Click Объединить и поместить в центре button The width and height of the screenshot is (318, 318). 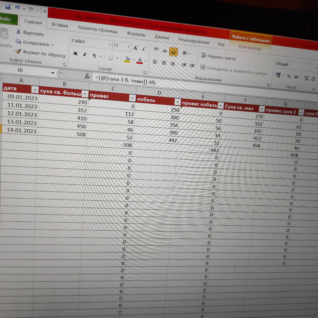[235, 70]
